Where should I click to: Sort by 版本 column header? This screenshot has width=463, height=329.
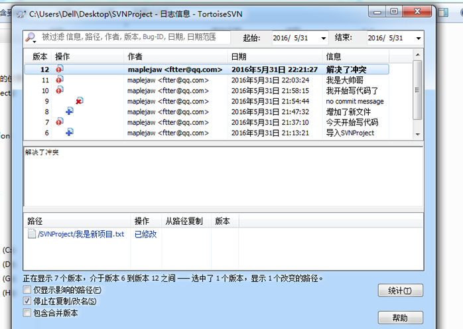click(x=38, y=56)
